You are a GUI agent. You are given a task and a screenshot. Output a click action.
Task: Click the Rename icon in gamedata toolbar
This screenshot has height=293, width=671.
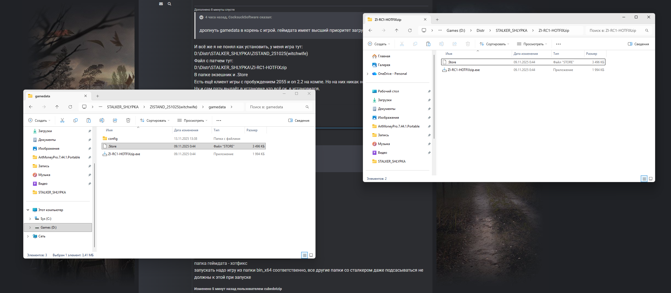[102, 120]
